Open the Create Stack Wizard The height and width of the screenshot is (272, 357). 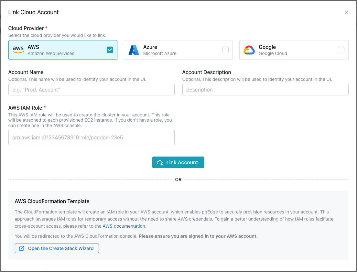(x=57, y=248)
